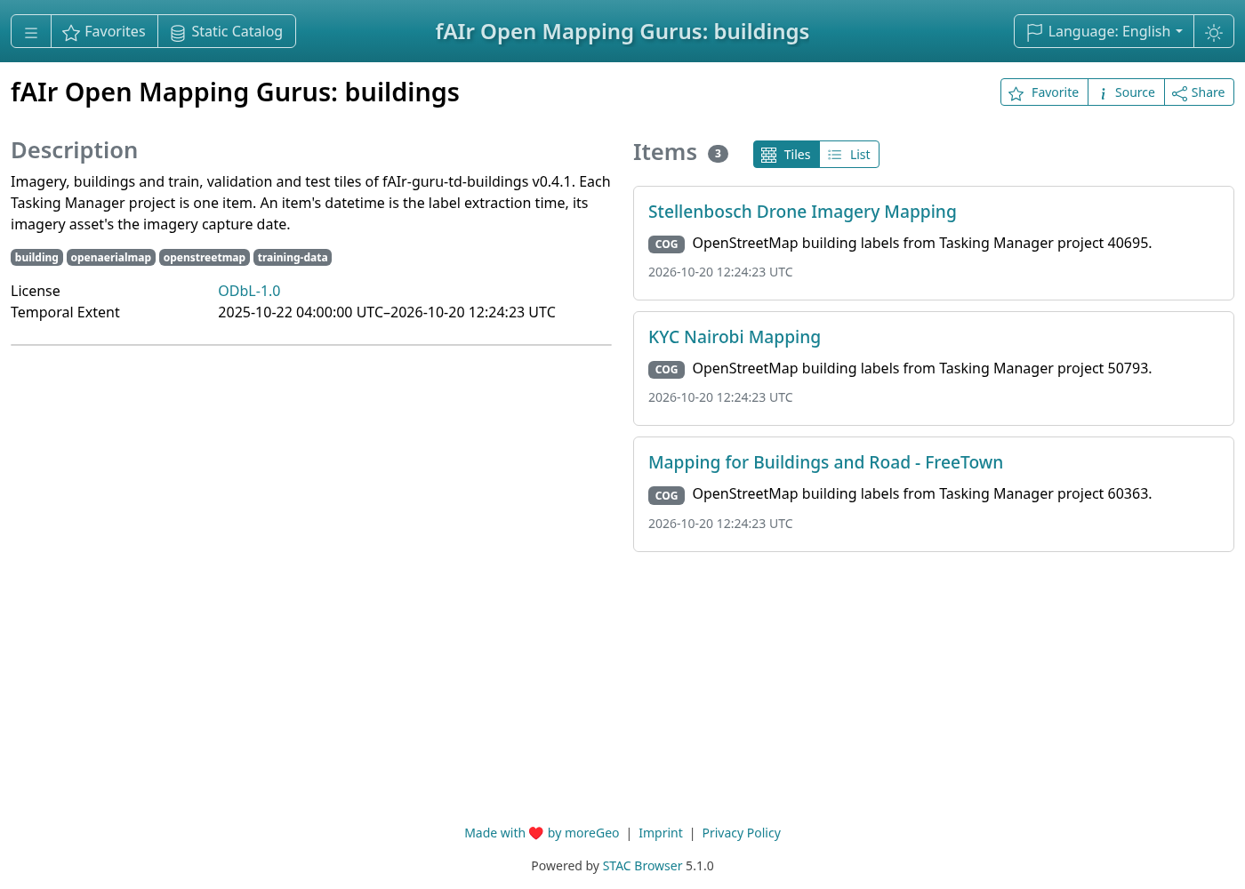
Task: Open the Static Catalog root
Action: click(x=227, y=31)
